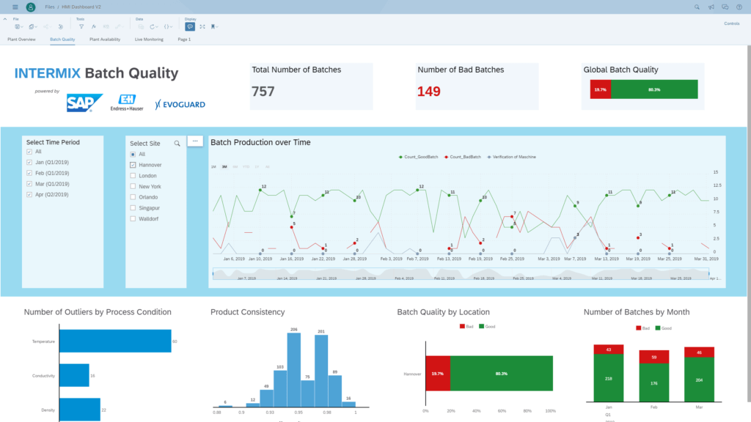Click the currency conversion icon in Tools
Viewport: 751px width, 422px height.
(x=106, y=27)
